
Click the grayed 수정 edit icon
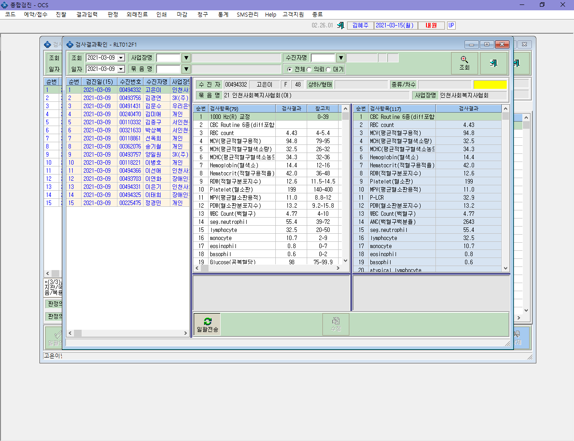click(x=336, y=324)
